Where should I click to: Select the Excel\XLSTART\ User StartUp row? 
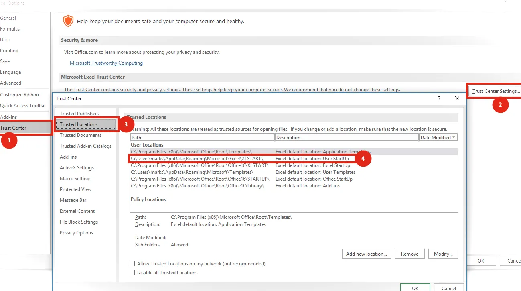pyautogui.click(x=294, y=159)
